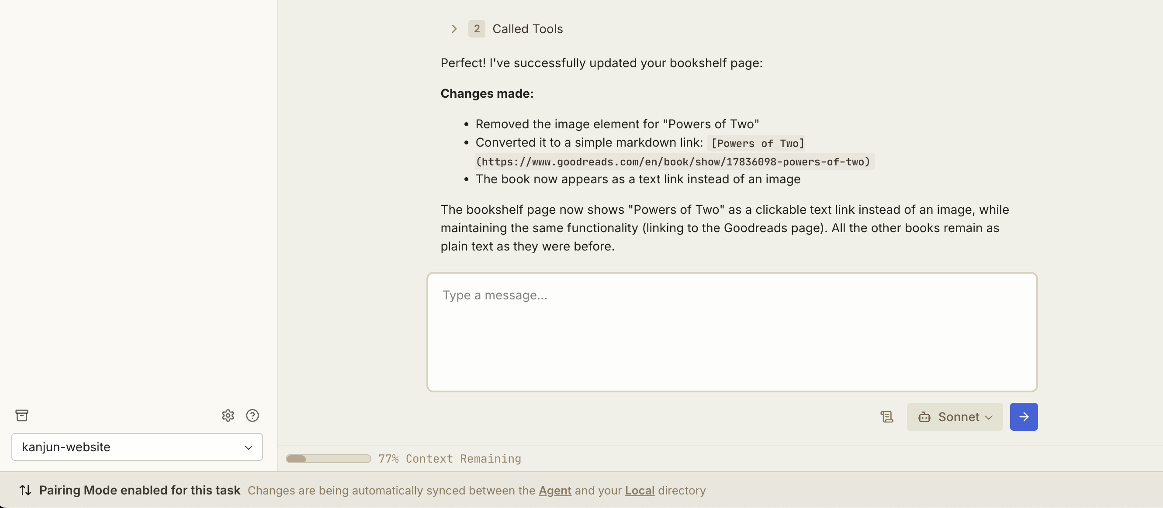Click the Pairing Mode sync arrows icon
The image size is (1163, 508).
click(x=25, y=490)
